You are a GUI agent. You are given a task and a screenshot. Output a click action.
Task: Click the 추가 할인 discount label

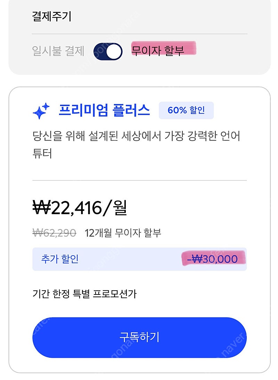pos(60,259)
